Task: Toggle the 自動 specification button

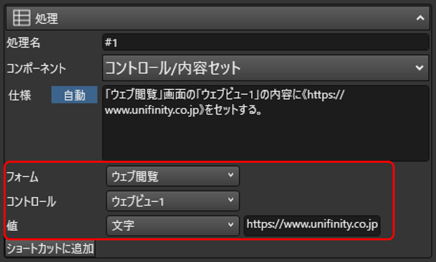Action: click(x=74, y=95)
